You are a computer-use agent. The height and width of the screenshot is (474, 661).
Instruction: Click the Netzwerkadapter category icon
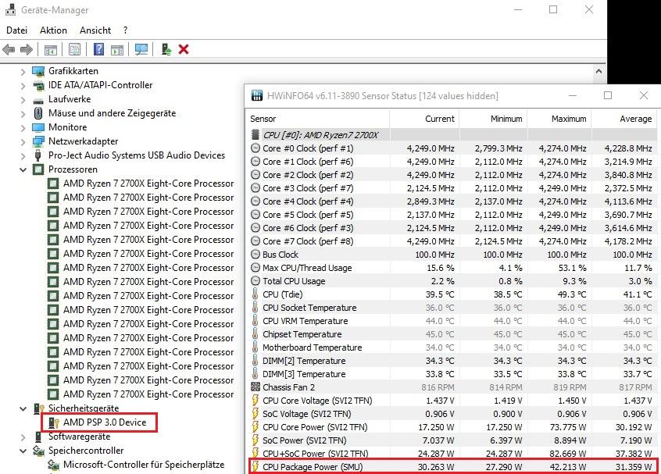point(38,141)
